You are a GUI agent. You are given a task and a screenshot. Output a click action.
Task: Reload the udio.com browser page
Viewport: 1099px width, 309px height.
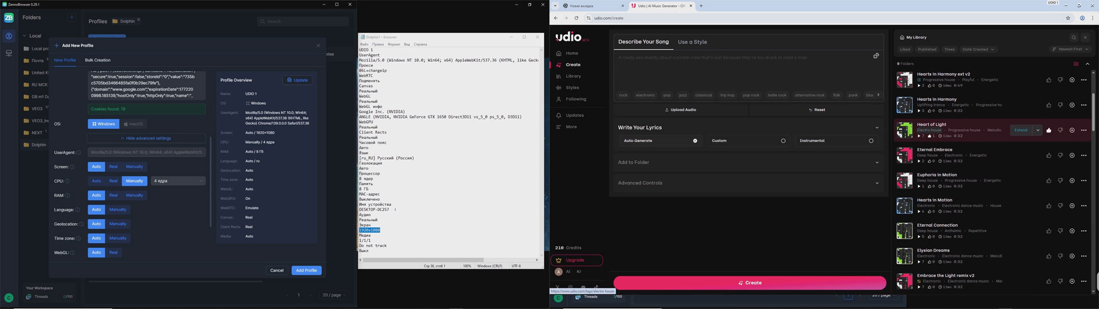(x=576, y=18)
